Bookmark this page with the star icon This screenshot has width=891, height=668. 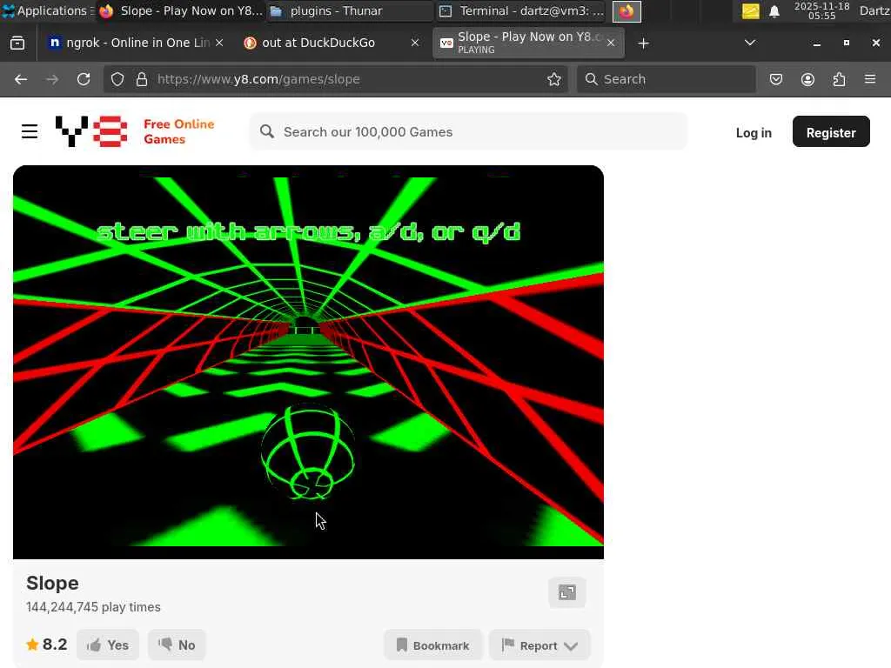[x=554, y=79]
